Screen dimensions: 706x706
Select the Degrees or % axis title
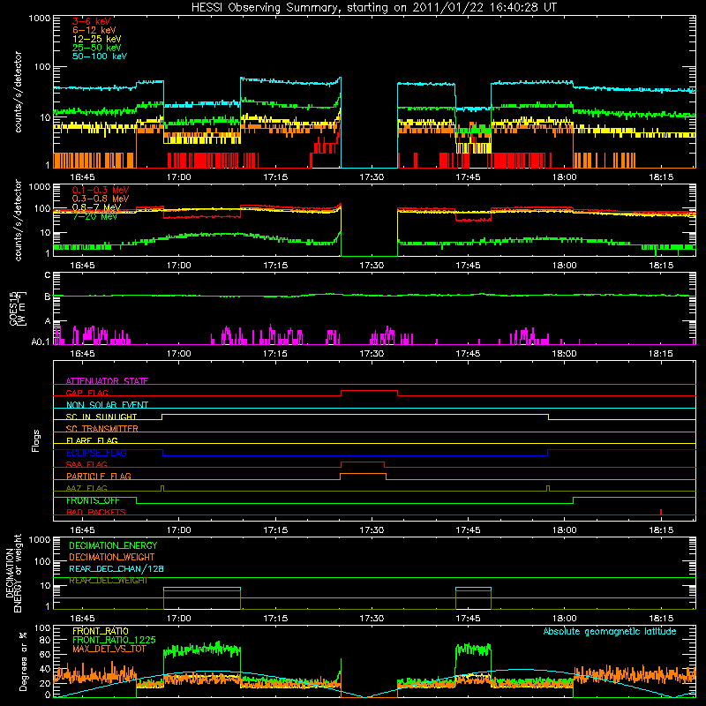pyautogui.click(x=23, y=661)
